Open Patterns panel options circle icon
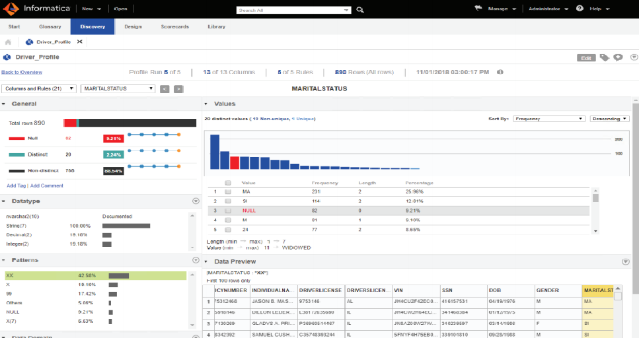The image size is (639, 338). tap(196, 260)
